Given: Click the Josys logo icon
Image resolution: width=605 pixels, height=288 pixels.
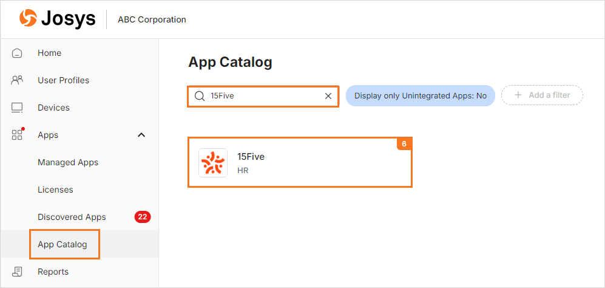Looking at the screenshot, I should click(x=28, y=19).
